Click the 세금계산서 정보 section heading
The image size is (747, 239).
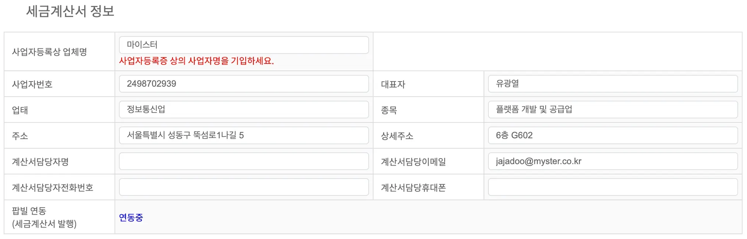pos(70,11)
